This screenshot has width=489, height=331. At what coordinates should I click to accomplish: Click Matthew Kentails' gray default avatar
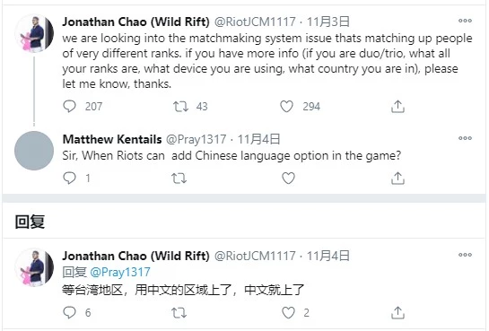click(x=34, y=151)
